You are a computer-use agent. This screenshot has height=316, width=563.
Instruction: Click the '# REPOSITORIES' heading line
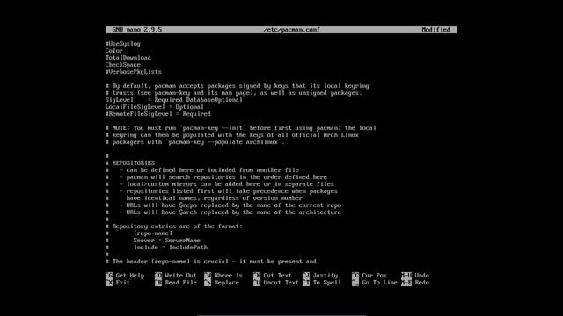tap(130, 163)
